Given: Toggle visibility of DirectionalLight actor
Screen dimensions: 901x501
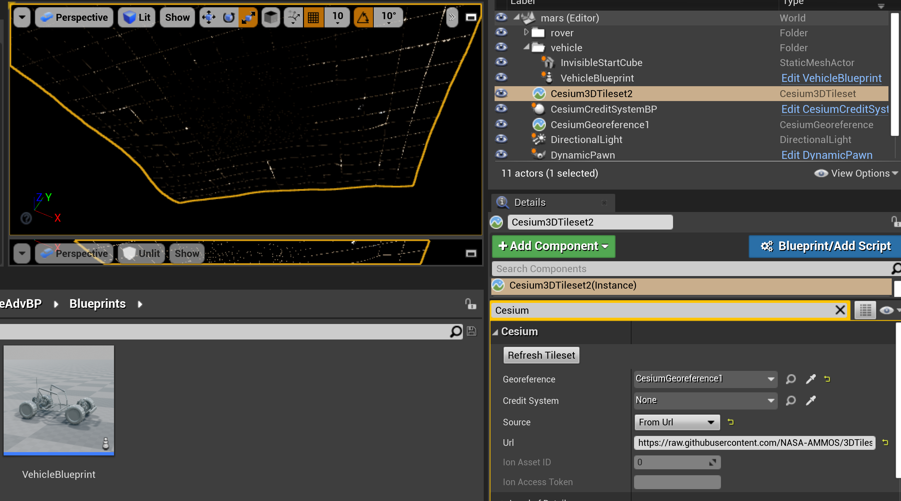Looking at the screenshot, I should click(x=501, y=139).
